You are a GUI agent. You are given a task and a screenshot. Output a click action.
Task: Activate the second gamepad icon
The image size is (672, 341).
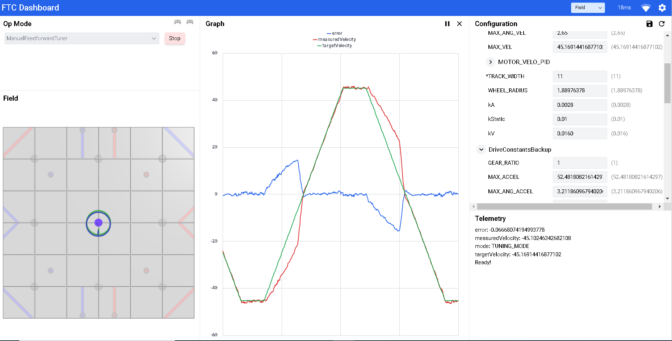190,22
